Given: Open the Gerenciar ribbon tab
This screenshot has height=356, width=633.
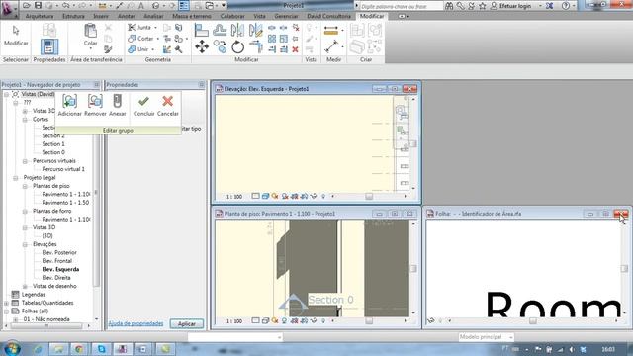Looking at the screenshot, I should [x=286, y=16].
